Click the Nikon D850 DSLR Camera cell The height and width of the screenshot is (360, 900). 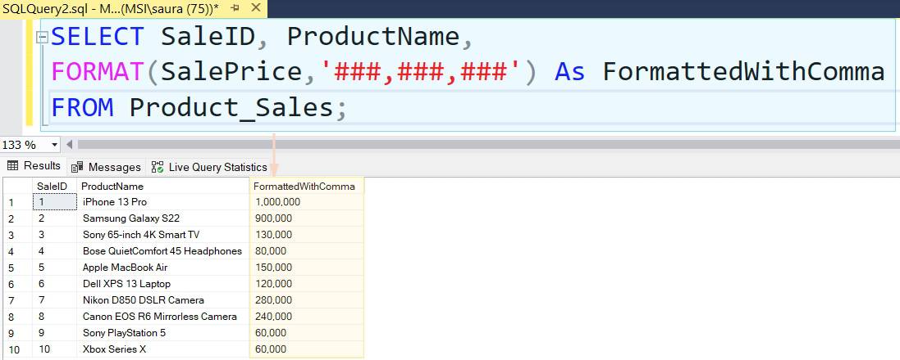(x=163, y=300)
